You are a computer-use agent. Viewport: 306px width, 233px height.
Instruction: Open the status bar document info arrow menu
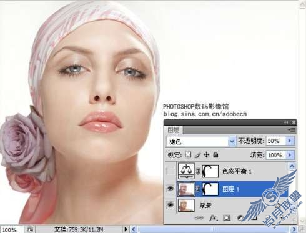(x=126, y=229)
